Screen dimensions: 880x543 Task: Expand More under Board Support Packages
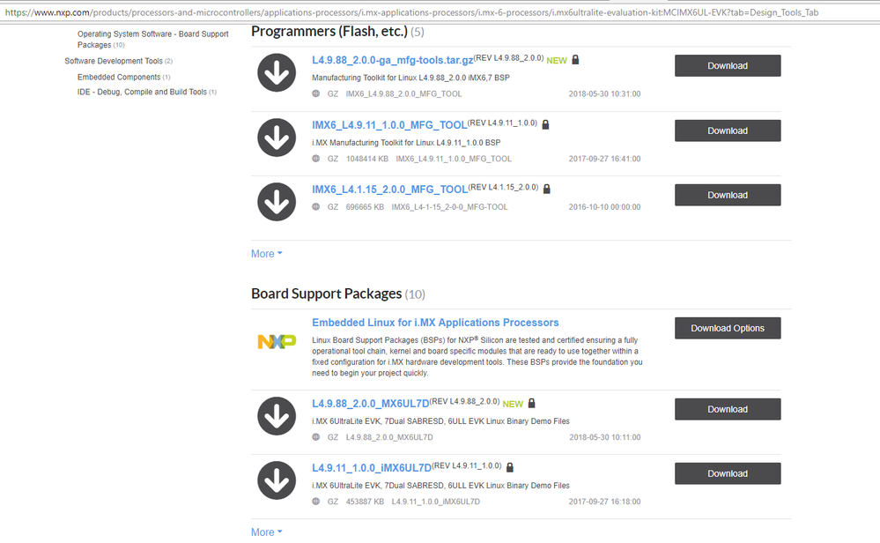(267, 532)
